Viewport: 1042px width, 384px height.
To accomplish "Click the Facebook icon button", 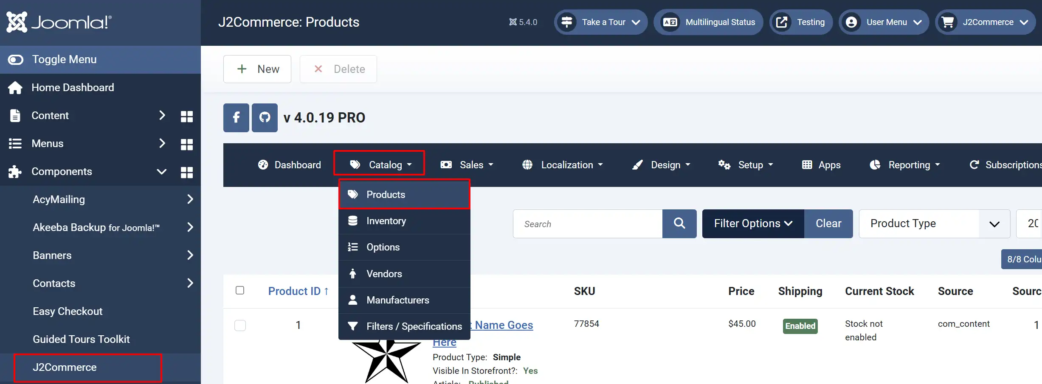I will [236, 118].
